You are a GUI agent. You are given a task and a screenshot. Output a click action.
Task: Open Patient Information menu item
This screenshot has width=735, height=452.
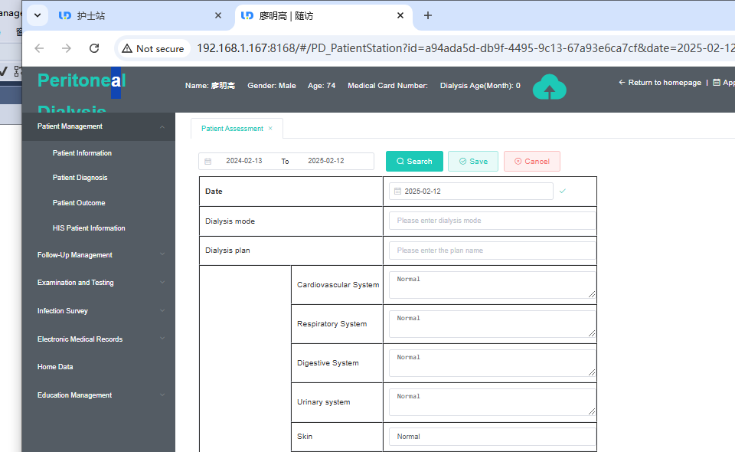click(82, 153)
